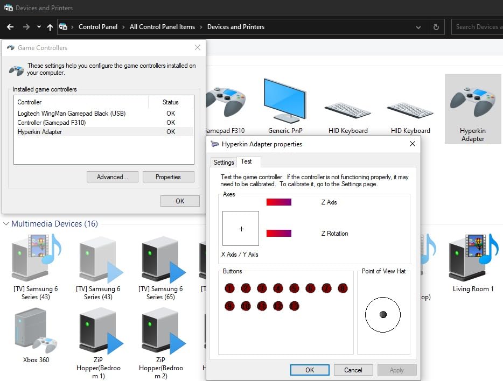Screen dimensions: 503x381
Task: Expand the chevron before Control Panel
Action: (72, 27)
